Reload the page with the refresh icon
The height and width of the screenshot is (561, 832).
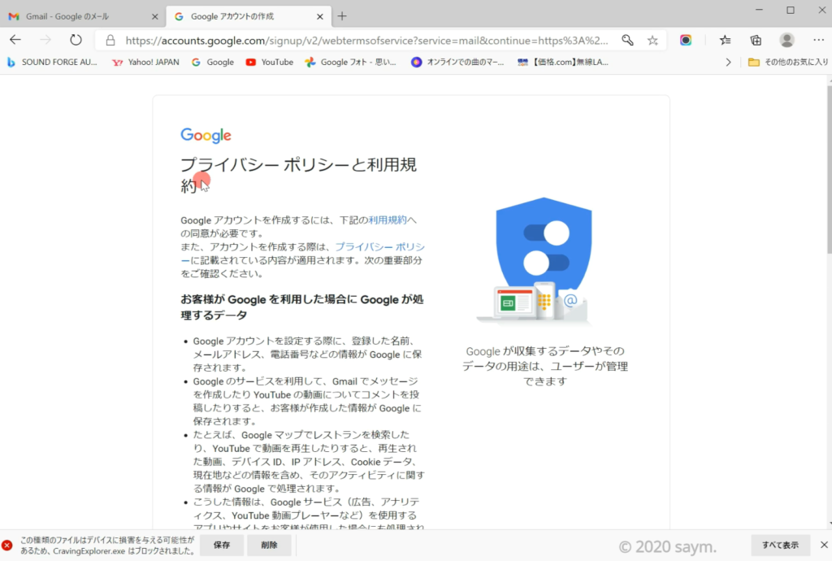(x=76, y=40)
